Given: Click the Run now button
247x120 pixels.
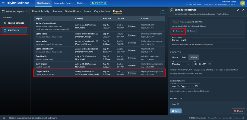Looking at the screenshot, I should (x=178, y=31).
